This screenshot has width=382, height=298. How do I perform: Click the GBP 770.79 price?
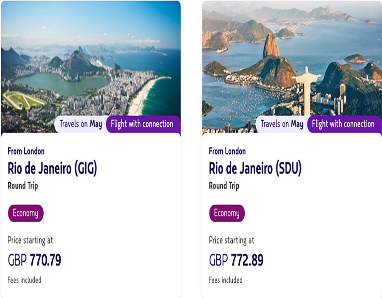coord(34,260)
